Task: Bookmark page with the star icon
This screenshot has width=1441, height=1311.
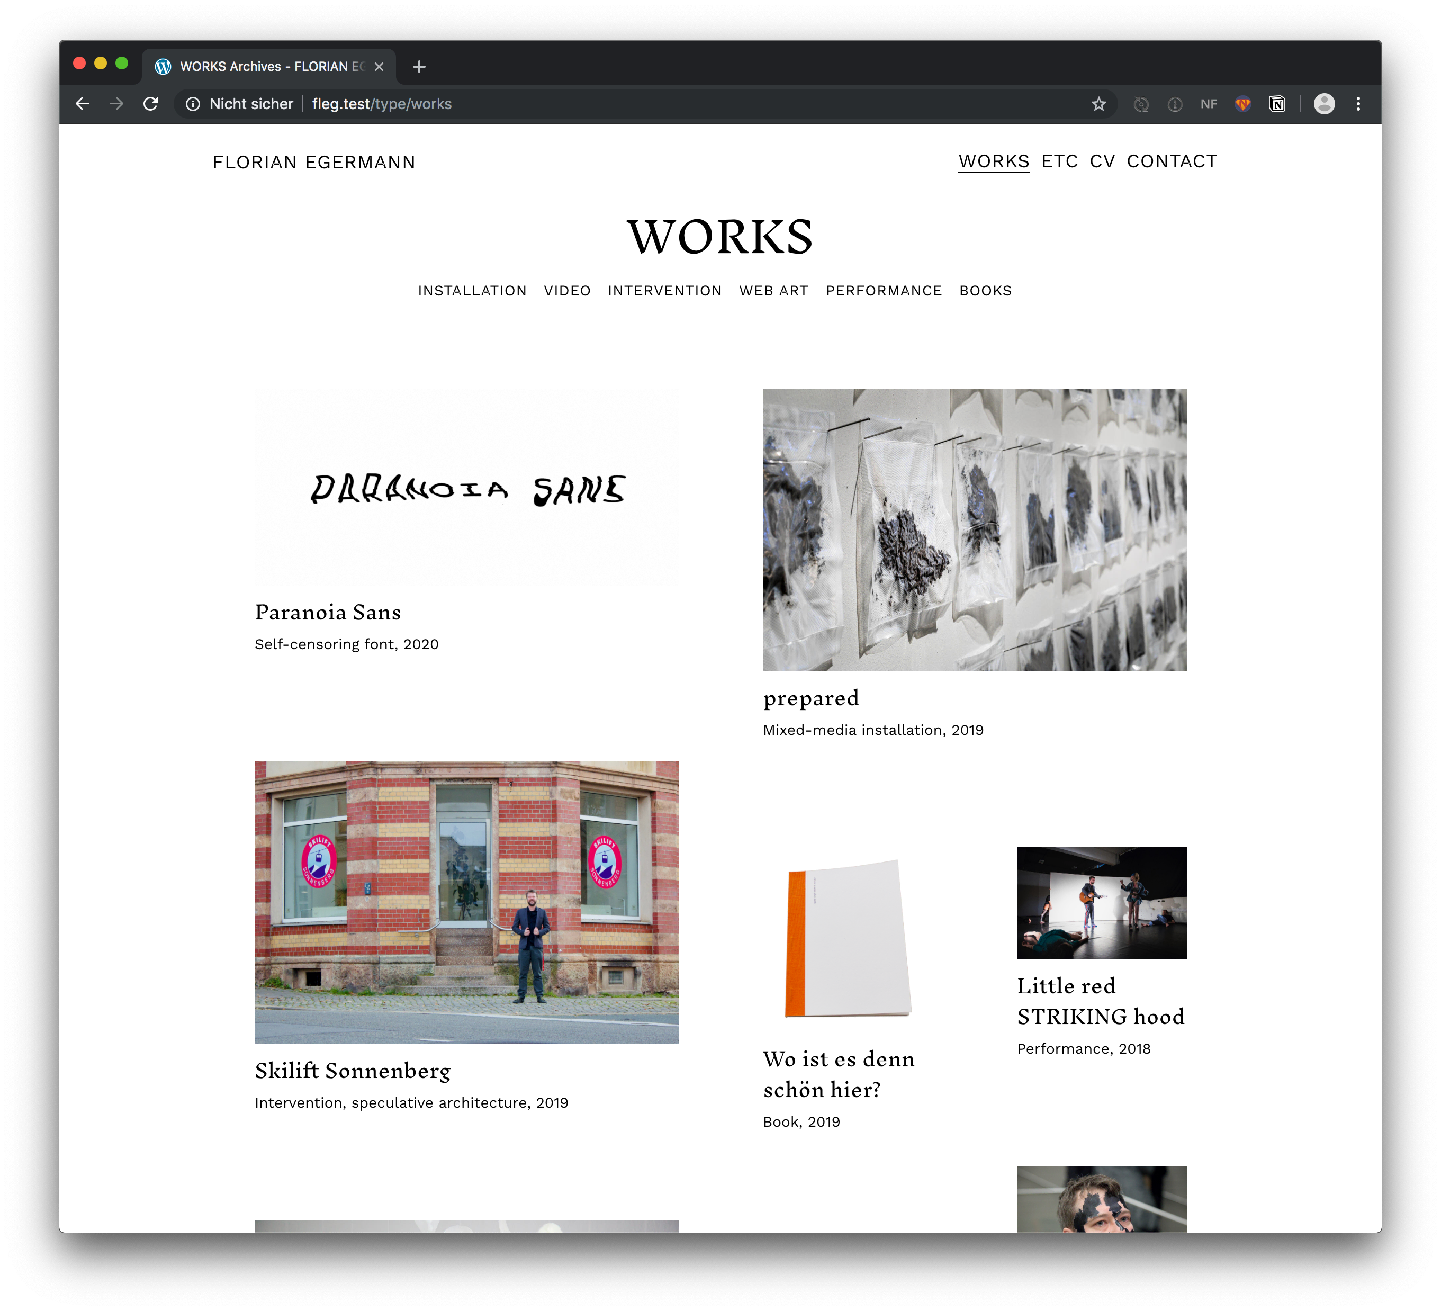Action: pyautogui.click(x=1098, y=104)
